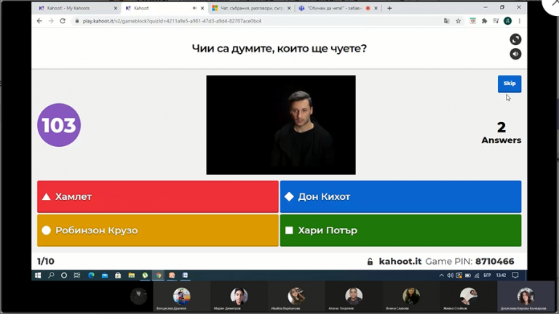Click the 1/10 question counter
This screenshot has height=314, width=559.
[x=46, y=262]
